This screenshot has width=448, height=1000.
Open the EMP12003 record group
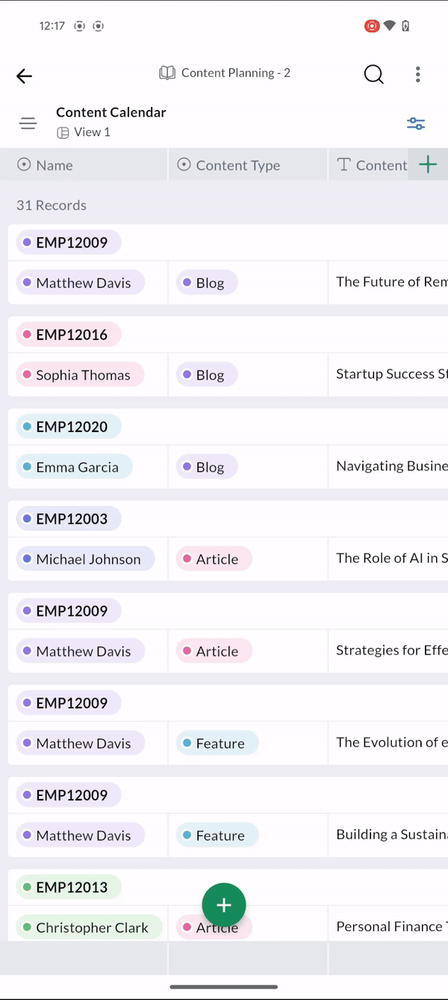69,519
